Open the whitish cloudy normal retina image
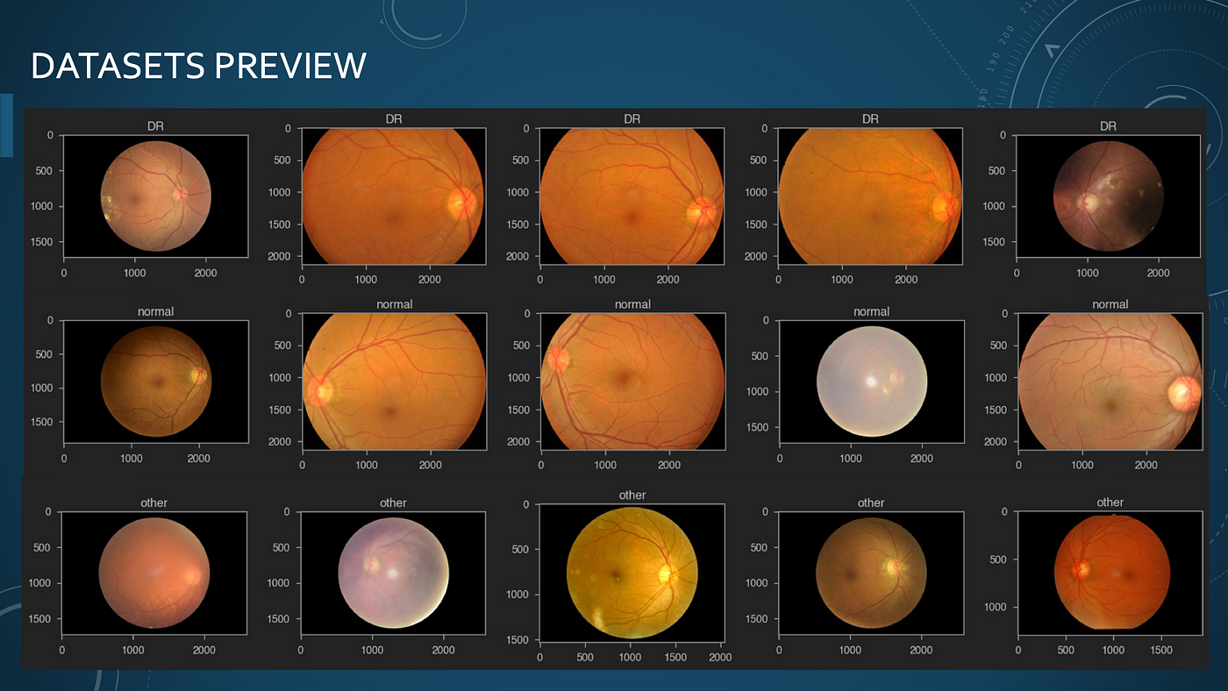Viewport: 1228px width, 691px height. [871, 381]
